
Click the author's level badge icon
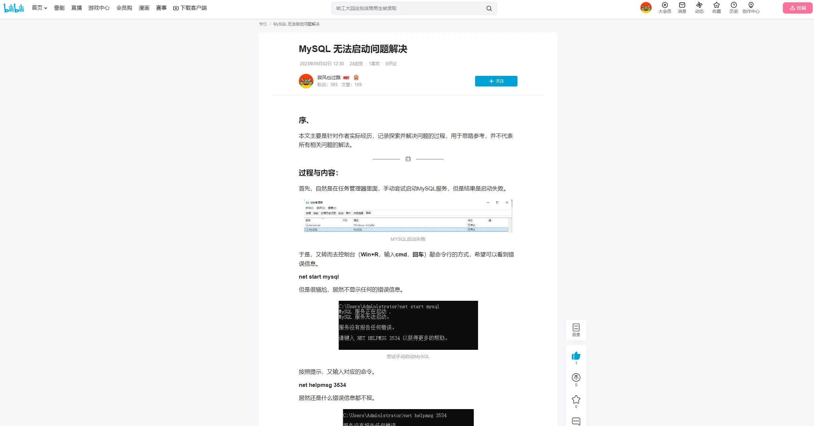tap(346, 78)
